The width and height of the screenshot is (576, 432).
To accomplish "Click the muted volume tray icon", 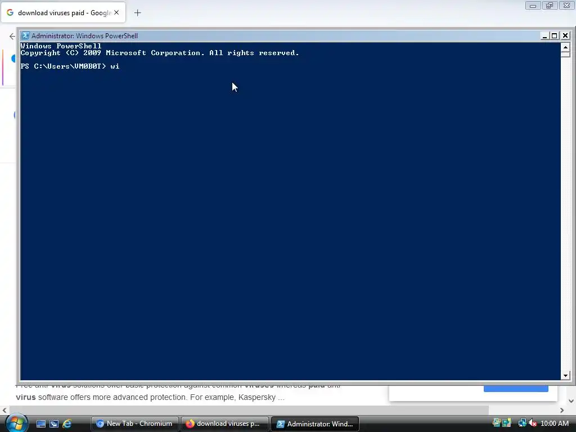I will tap(533, 423).
